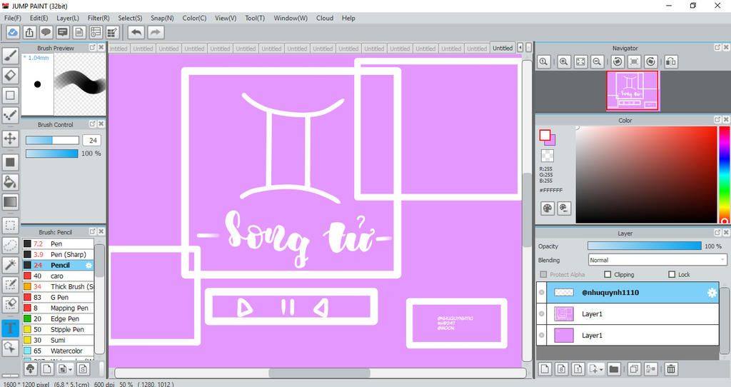Rotate canvas left in Navigator
The width and height of the screenshot is (731, 387).
click(x=617, y=61)
